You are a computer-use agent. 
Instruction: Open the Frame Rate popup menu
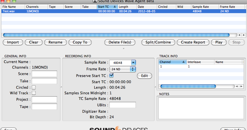123,69
